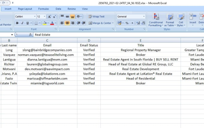
Task: Select cell dev.motwani@aawimpact.com
Action: point(47,69)
